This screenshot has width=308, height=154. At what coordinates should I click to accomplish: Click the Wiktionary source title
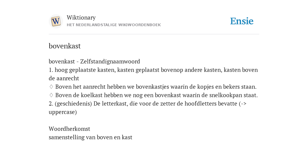tap(81, 17)
